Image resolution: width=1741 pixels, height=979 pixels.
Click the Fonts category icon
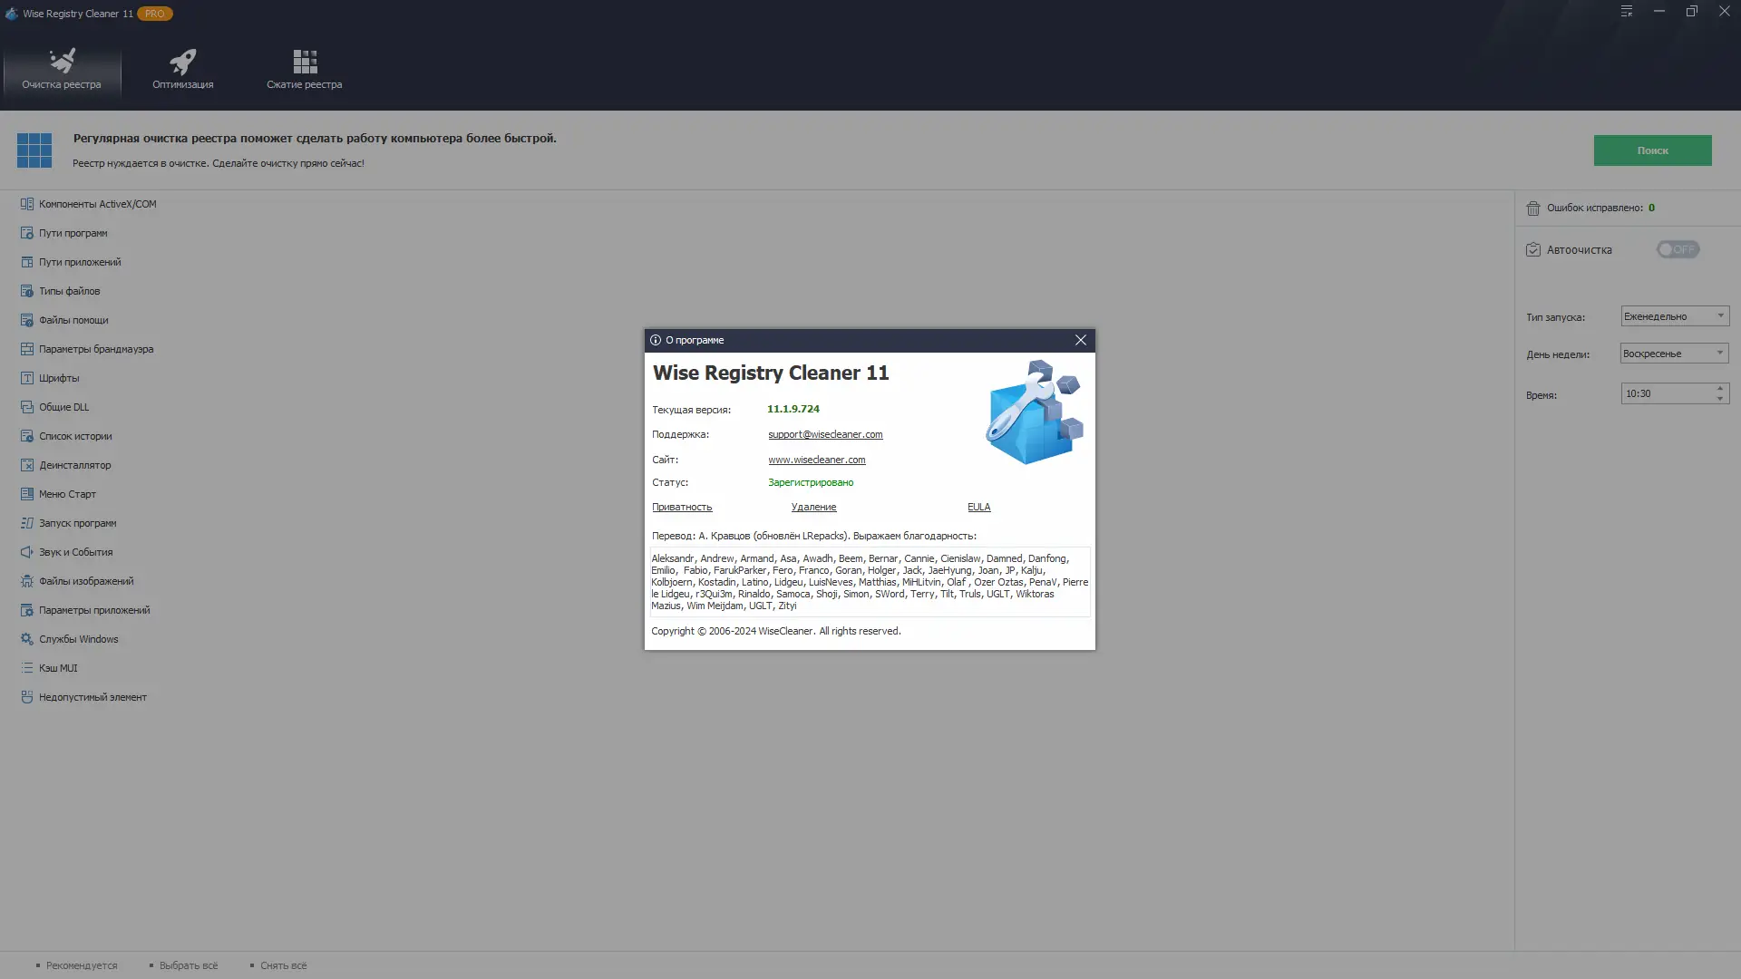coord(27,378)
